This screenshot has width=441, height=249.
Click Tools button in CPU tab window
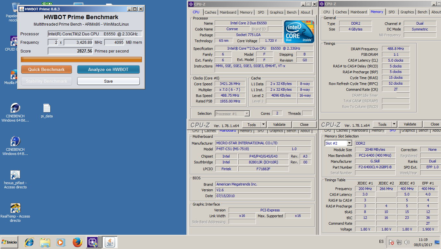[x=252, y=124]
